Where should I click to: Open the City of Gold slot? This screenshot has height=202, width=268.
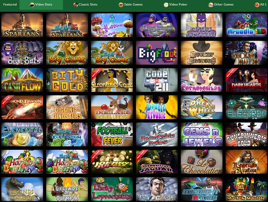[67, 80]
